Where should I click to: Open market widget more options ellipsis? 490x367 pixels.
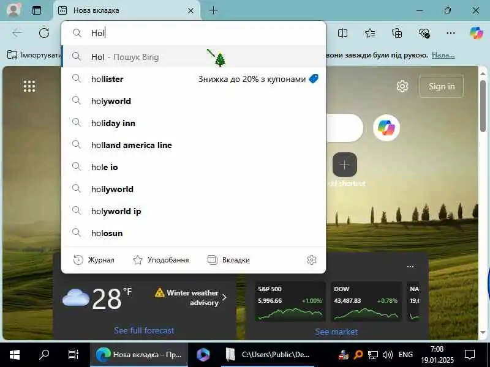coord(410,267)
